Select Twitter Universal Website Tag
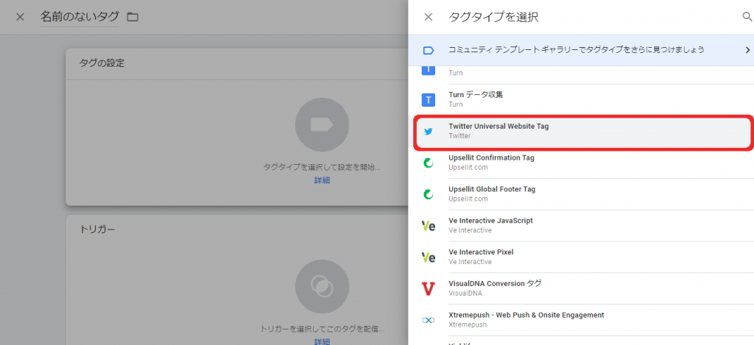754x345 pixels. coord(582,131)
